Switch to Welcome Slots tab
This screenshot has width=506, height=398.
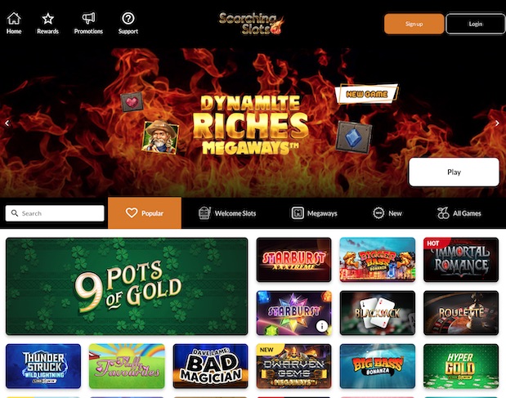[x=227, y=213]
